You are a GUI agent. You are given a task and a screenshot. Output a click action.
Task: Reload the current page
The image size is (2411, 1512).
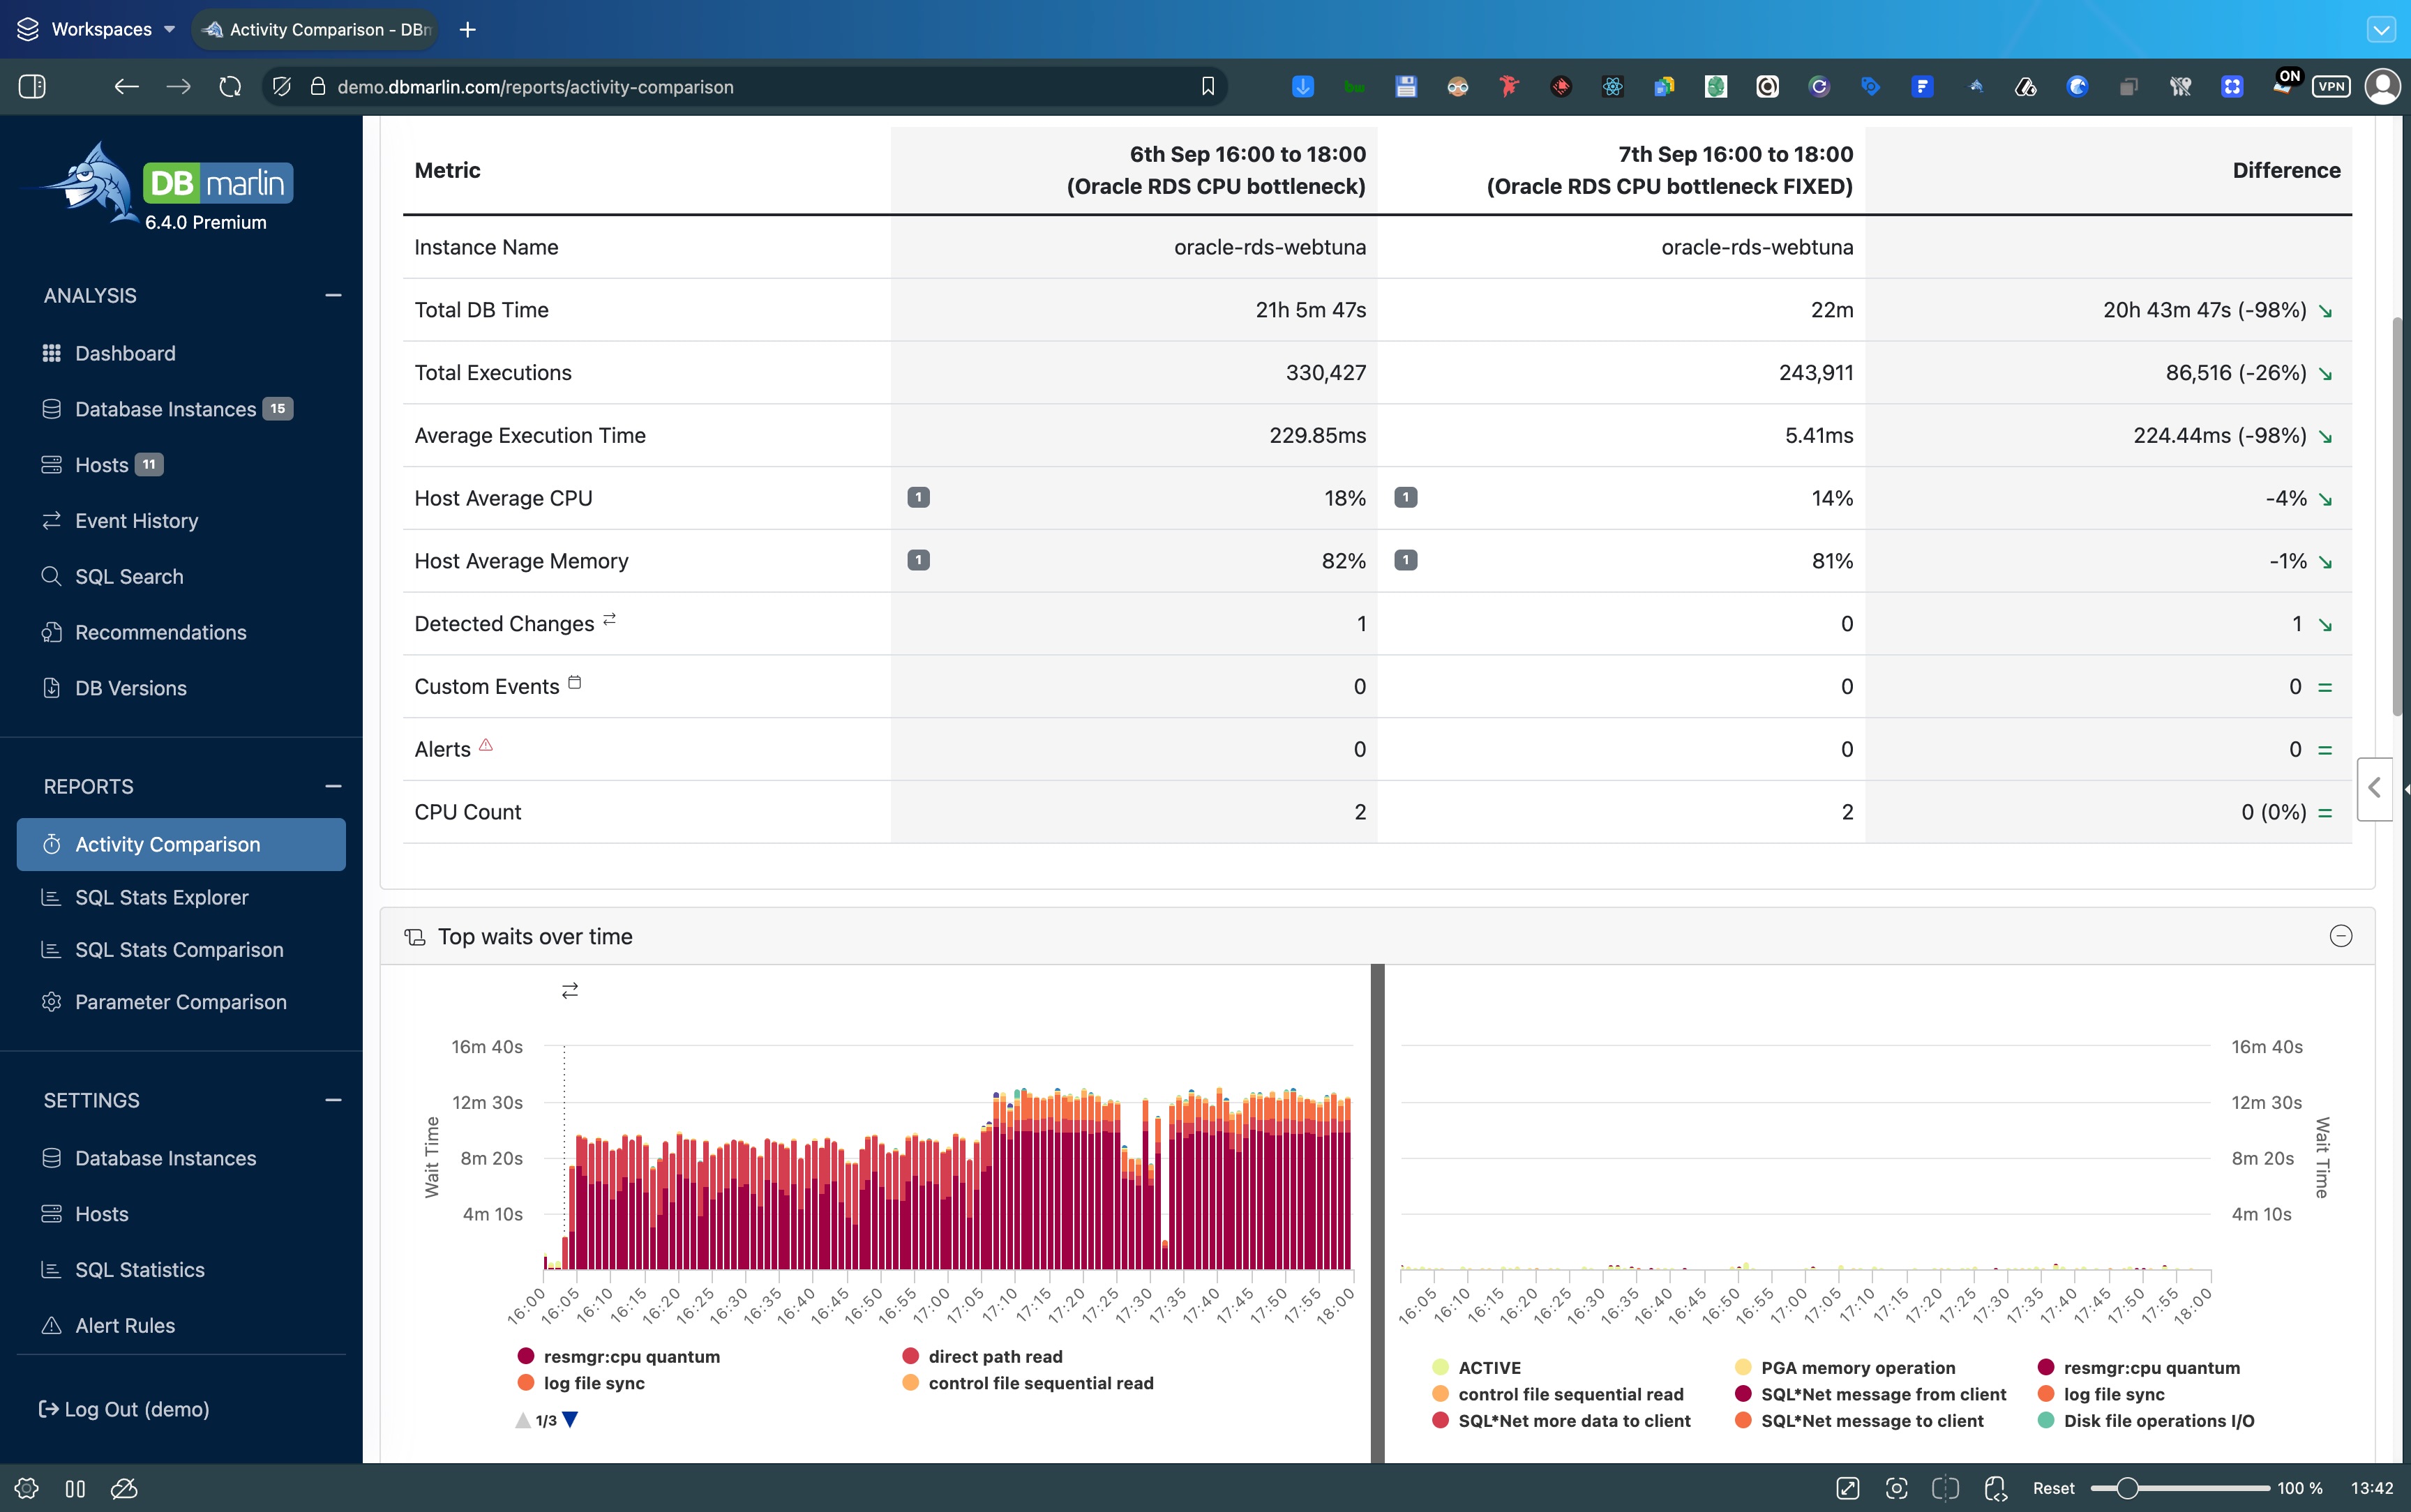230,87
